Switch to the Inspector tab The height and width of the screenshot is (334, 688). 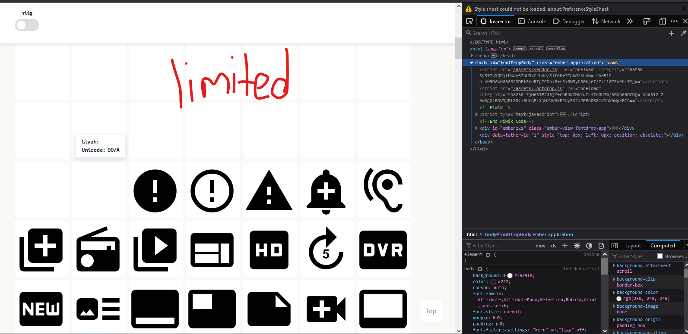[495, 21]
